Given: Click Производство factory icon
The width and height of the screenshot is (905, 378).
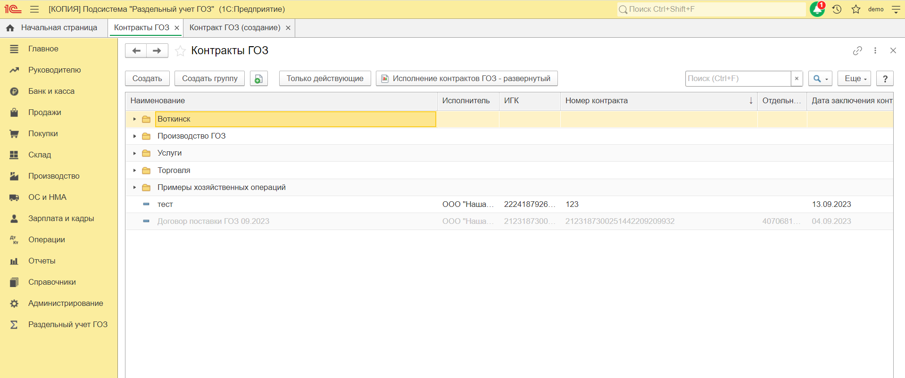Looking at the screenshot, I should (14, 176).
